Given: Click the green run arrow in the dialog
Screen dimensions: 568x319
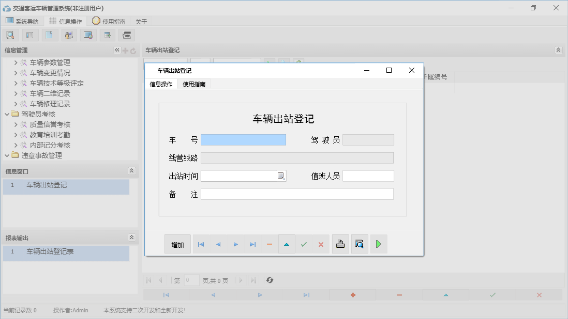Looking at the screenshot, I should 378,244.
